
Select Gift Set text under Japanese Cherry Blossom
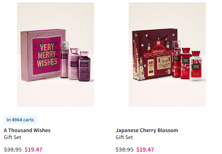point(124,137)
